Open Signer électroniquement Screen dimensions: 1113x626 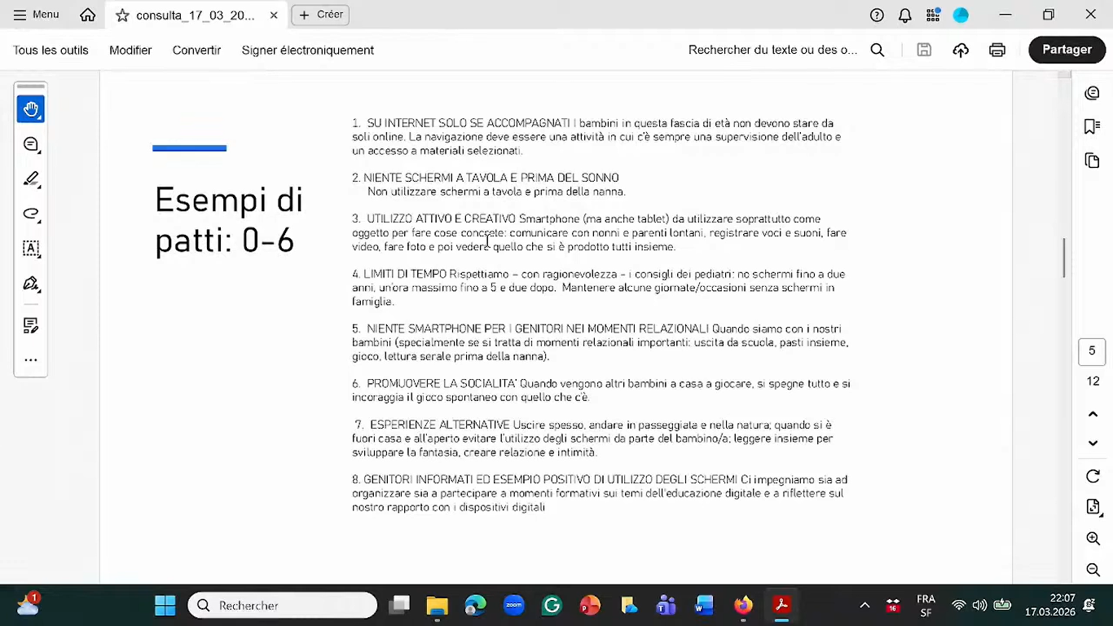pyautogui.click(x=307, y=50)
